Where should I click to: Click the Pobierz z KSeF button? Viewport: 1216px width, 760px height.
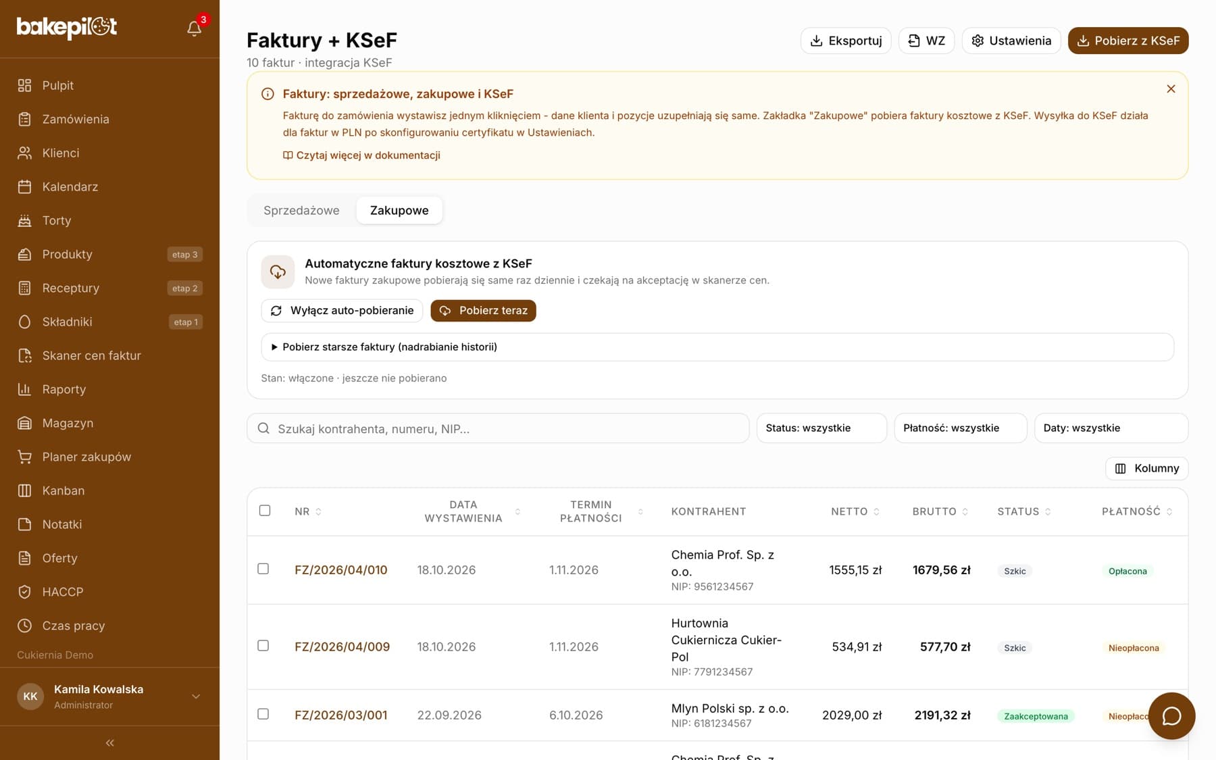pos(1128,41)
